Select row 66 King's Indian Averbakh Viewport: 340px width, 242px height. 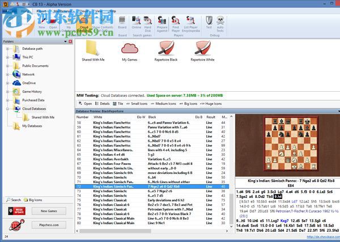click(152, 159)
